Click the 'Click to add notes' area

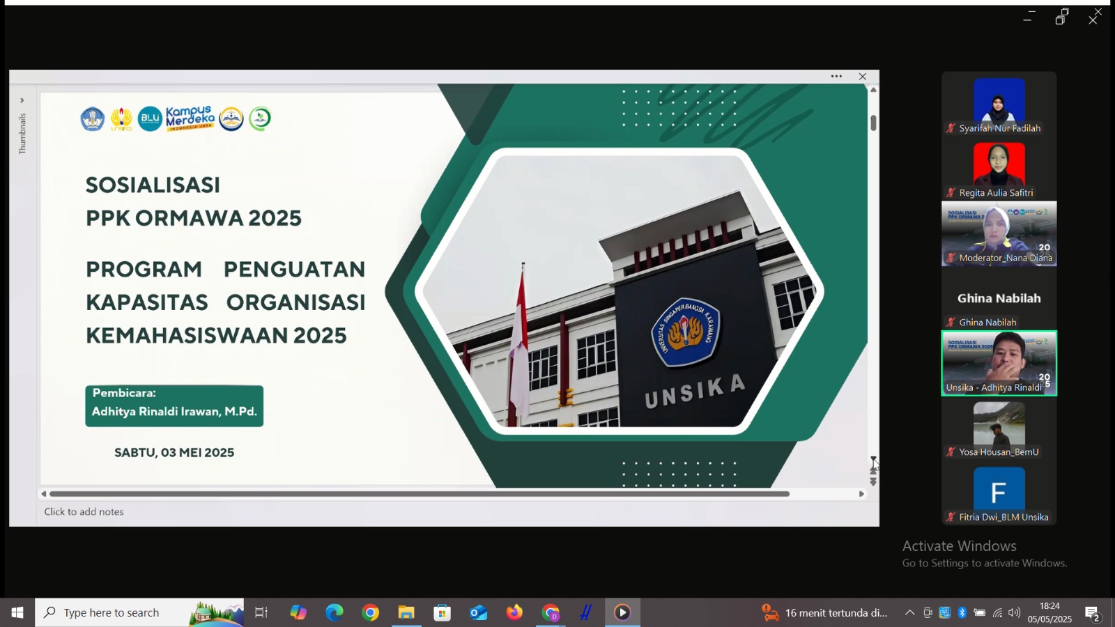tap(83, 511)
